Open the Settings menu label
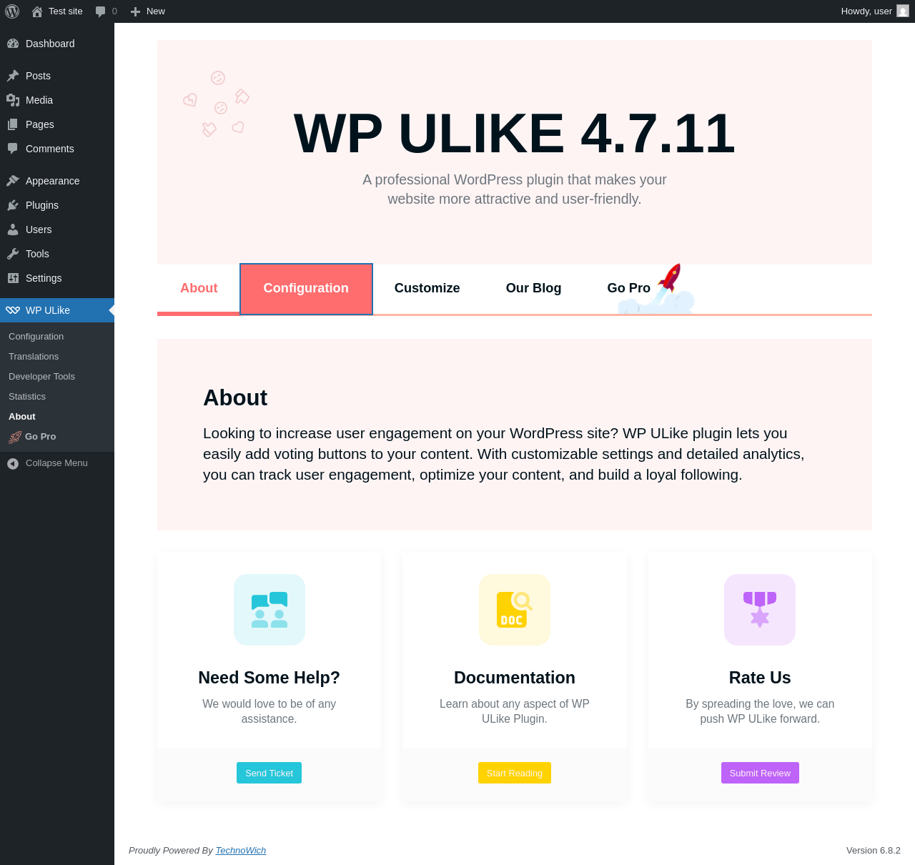915x865 pixels. [44, 278]
